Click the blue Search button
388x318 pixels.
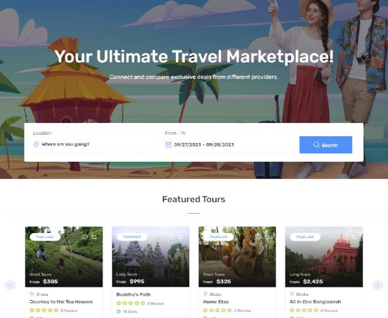tap(326, 145)
